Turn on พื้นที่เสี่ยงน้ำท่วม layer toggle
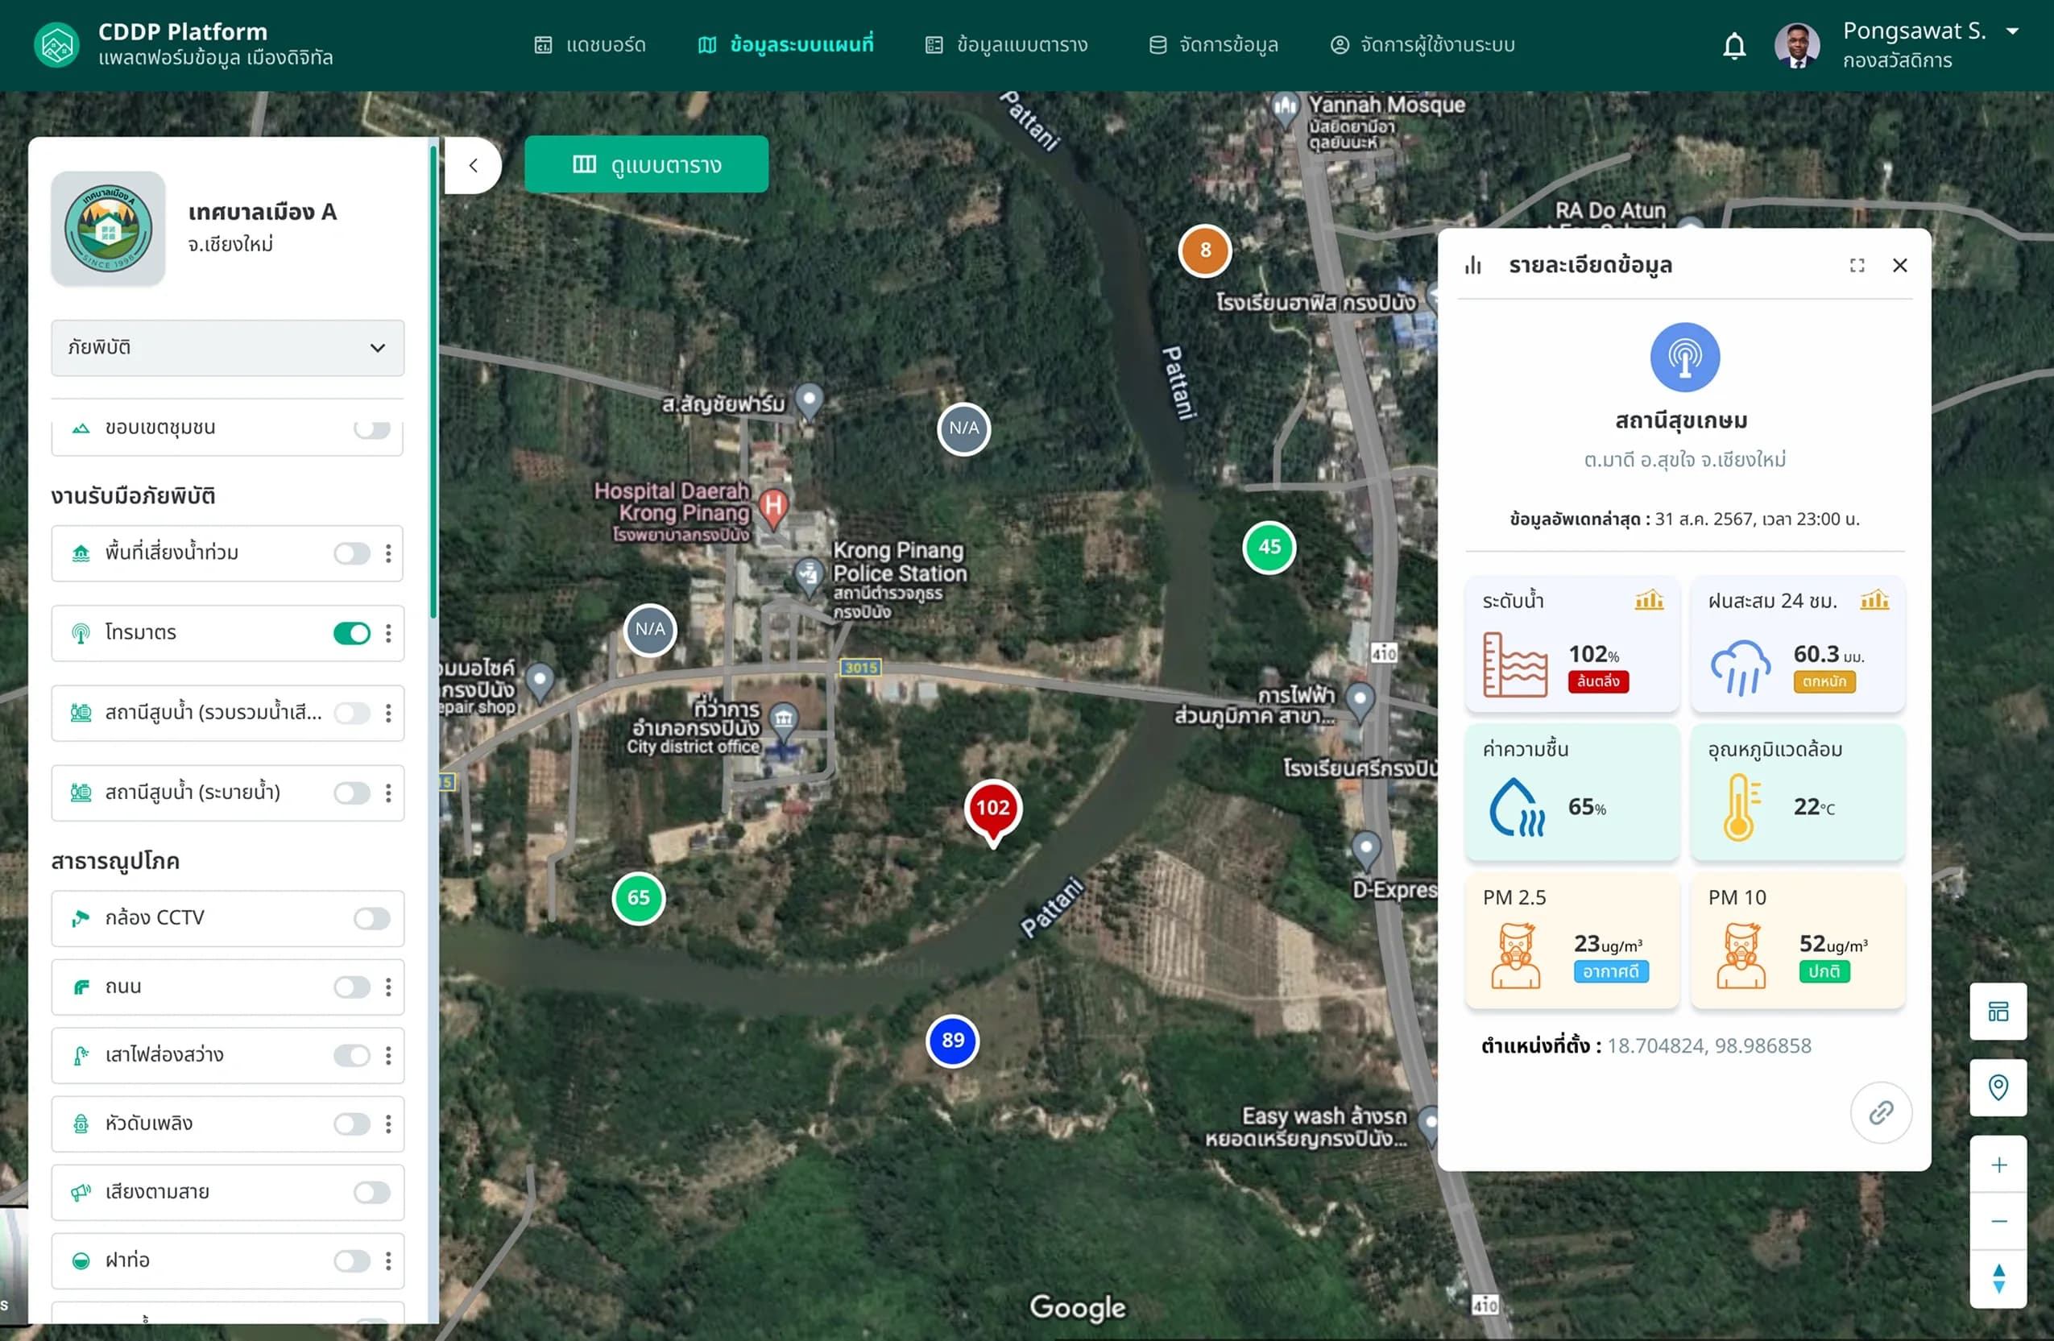The height and width of the screenshot is (1341, 2054). 351,553
